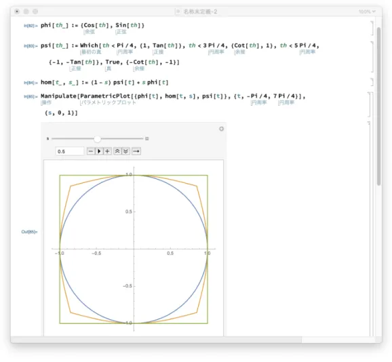Click the word Manipulate in the input code
392x362 pixels.
pos(58,96)
